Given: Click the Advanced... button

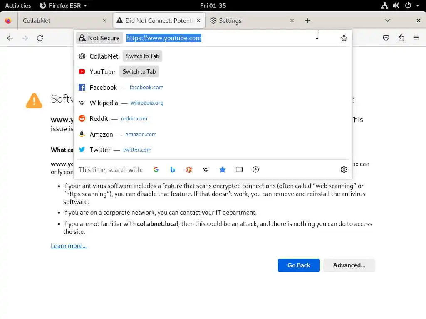Looking at the screenshot, I should pos(349,265).
